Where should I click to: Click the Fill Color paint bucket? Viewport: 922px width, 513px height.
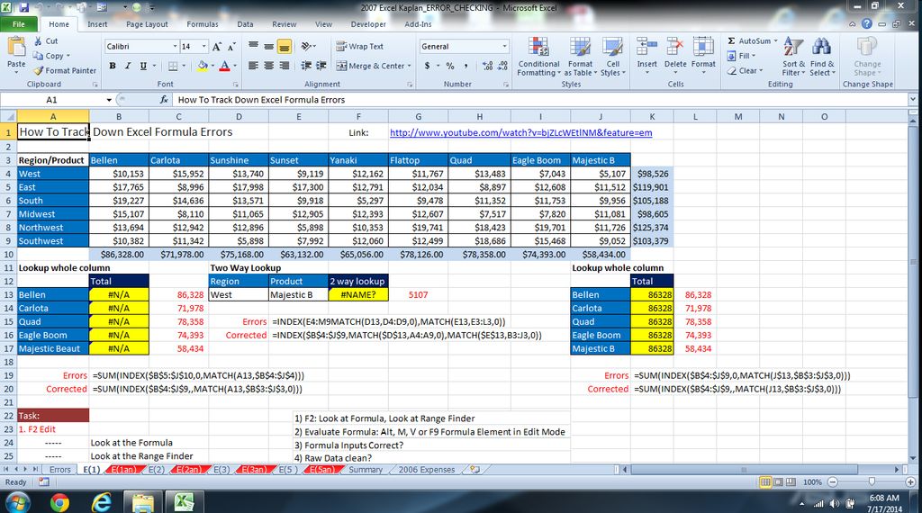click(203, 66)
